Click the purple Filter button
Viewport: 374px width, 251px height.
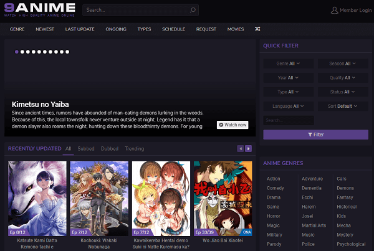[x=315, y=135]
